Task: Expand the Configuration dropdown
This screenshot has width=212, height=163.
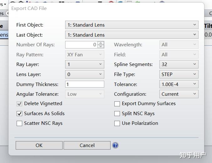Action: coord(179,94)
